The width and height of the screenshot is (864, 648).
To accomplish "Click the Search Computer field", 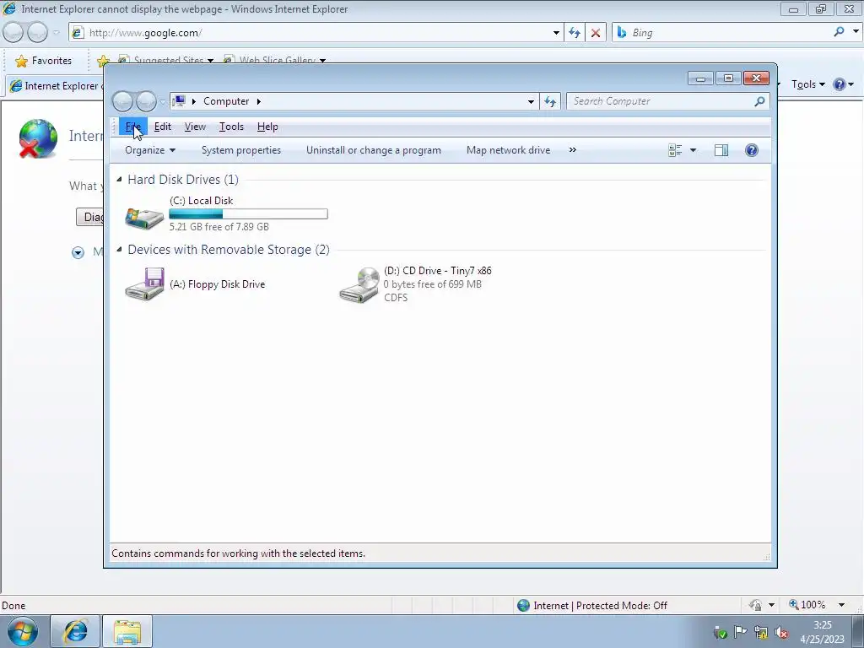I will (x=660, y=101).
